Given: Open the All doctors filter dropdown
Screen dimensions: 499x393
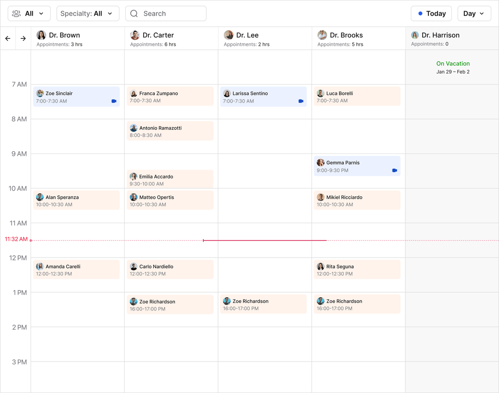Looking at the screenshot, I should 29,13.
